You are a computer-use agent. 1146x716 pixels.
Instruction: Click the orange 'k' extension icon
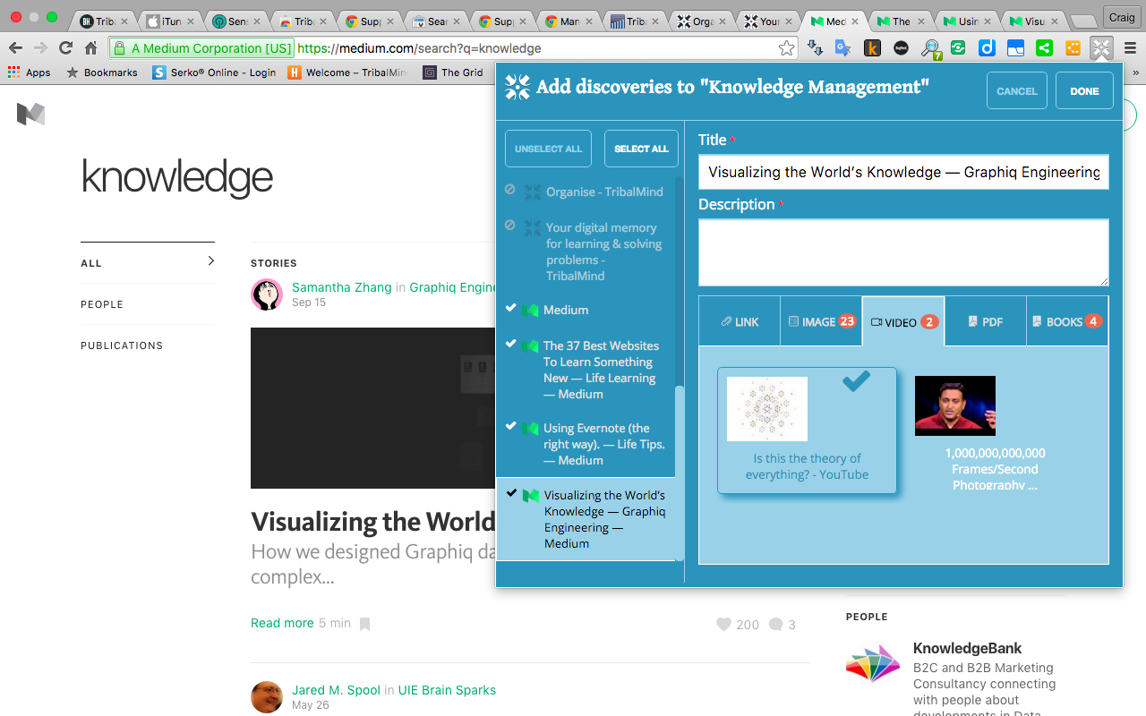point(872,48)
